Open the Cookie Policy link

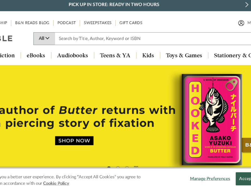point(56,183)
